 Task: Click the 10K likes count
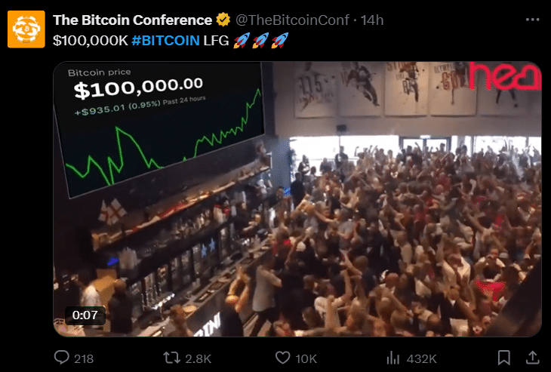[306, 358]
